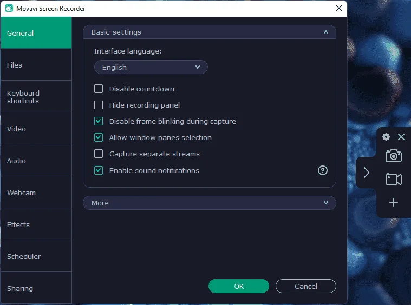Turn off Enable sound notifications
This screenshot has height=305, width=411.
click(x=99, y=170)
